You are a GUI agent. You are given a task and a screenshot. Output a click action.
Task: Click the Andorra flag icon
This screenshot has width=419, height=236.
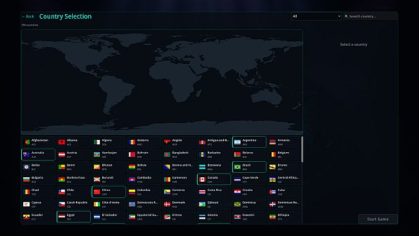click(132, 142)
